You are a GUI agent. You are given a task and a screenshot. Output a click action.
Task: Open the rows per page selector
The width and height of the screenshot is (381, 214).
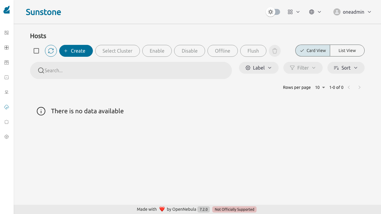pos(320,87)
